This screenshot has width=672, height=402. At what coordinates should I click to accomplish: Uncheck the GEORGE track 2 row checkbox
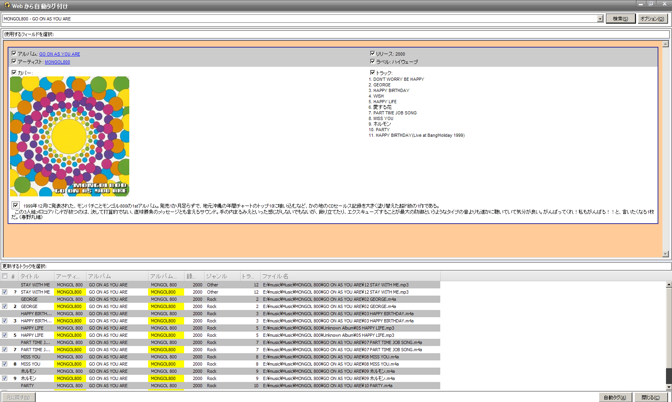click(x=5, y=306)
